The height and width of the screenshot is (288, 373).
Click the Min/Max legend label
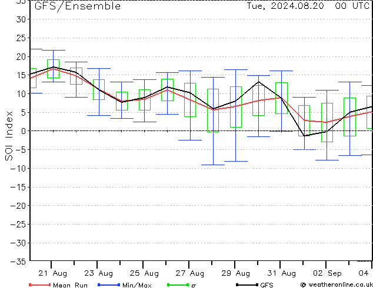137,285
